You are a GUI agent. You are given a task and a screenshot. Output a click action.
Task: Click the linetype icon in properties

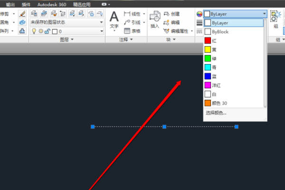(199, 31)
